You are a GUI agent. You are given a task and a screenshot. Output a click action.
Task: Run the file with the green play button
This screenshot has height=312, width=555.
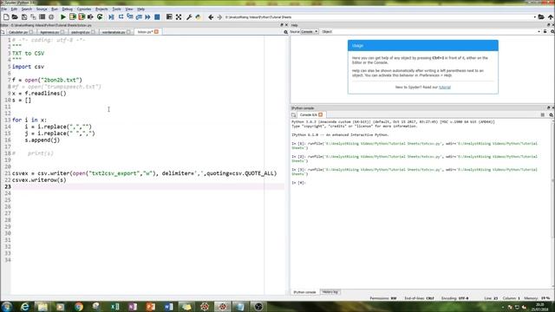coord(63,17)
